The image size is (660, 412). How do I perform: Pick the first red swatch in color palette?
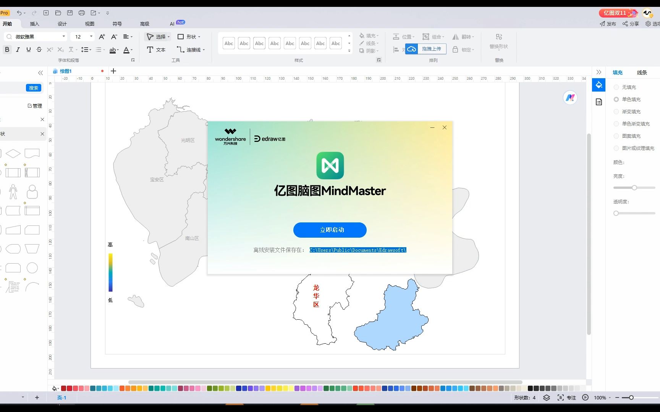(64, 388)
